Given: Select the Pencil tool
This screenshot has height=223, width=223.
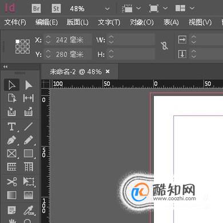Looking at the screenshot, I should [x=29, y=141].
